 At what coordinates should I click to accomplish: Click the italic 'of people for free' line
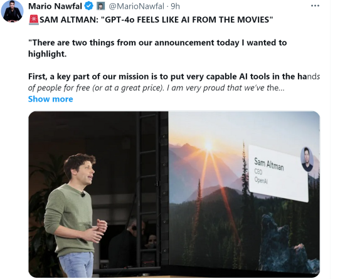[x=156, y=88]
